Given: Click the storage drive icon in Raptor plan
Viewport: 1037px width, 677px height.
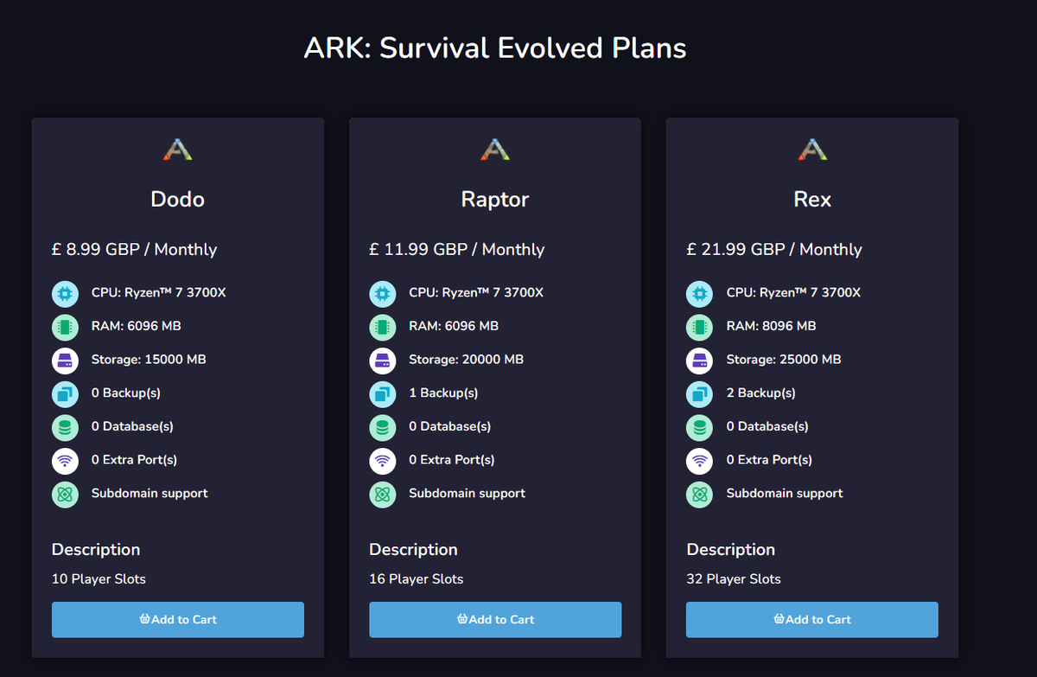Looking at the screenshot, I should (x=383, y=361).
